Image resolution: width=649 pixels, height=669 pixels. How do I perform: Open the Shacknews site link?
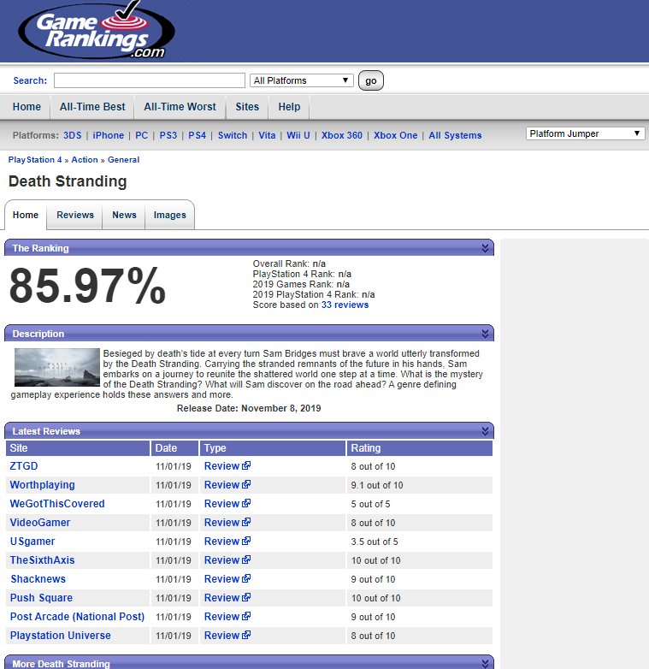(38, 578)
